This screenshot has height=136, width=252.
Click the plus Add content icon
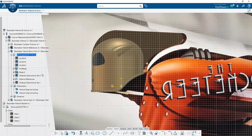tap(238, 6)
